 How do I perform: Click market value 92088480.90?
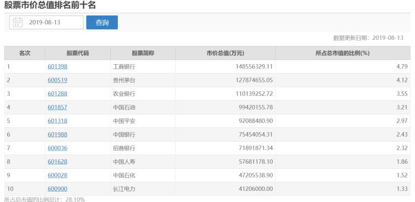tap(256, 121)
